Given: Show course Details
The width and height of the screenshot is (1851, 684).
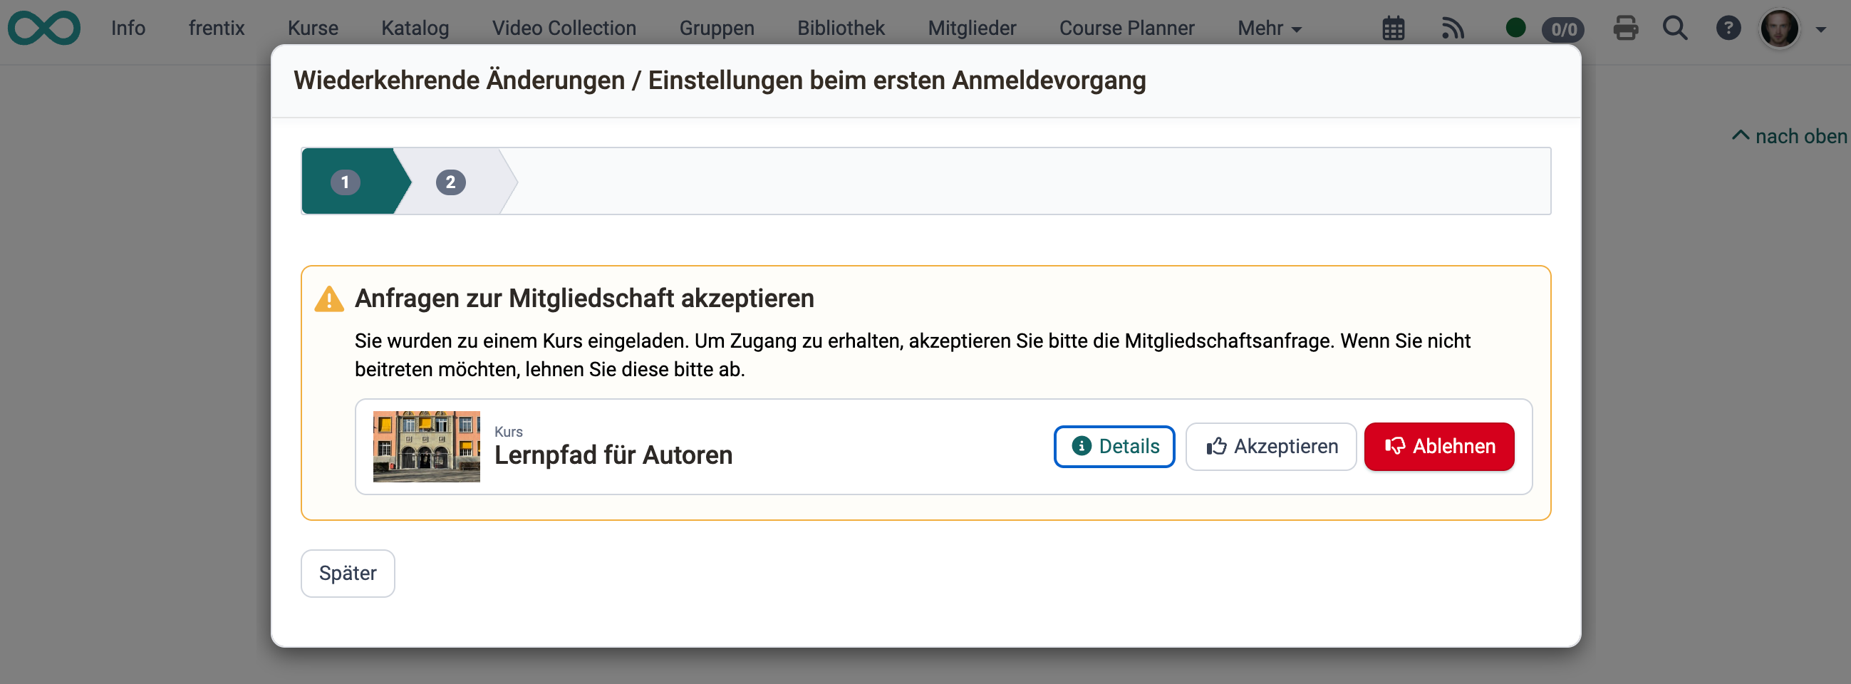Looking at the screenshot, I should pos(1114,446).
